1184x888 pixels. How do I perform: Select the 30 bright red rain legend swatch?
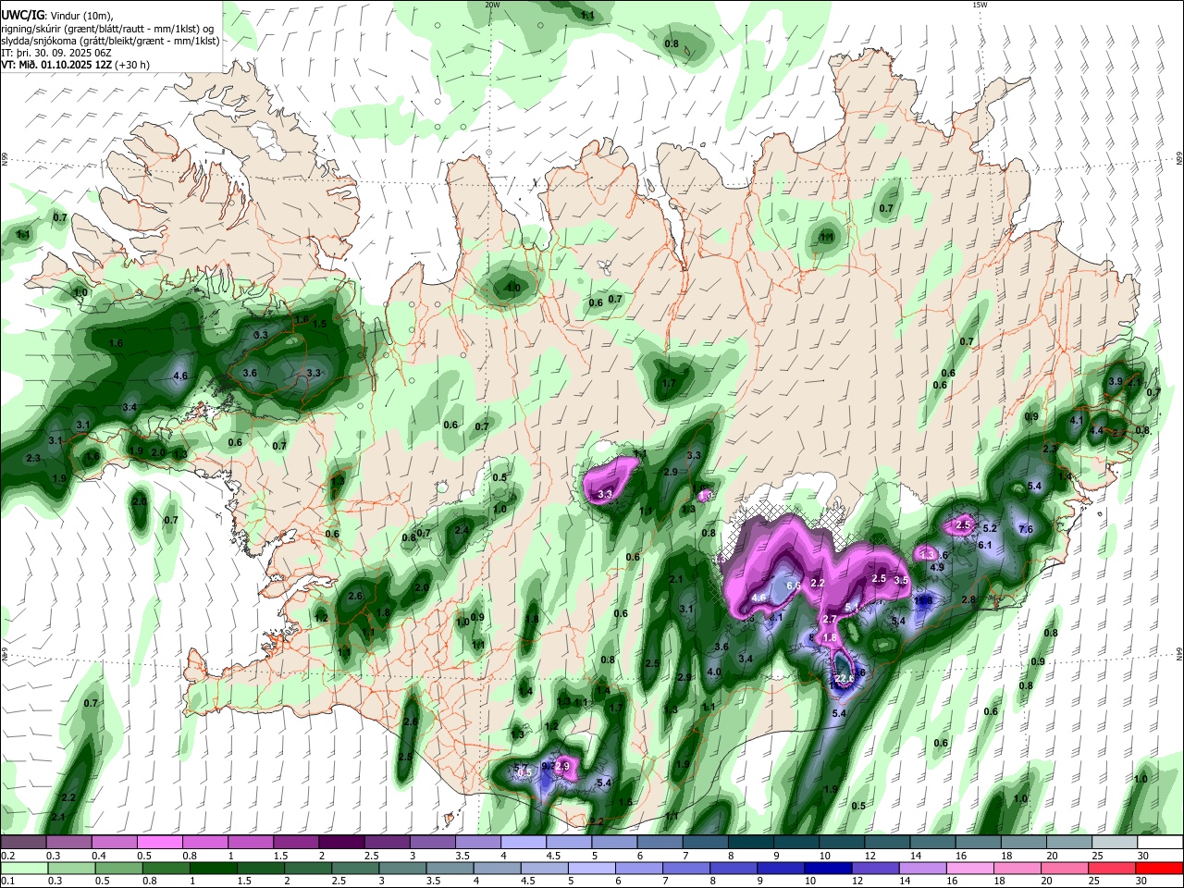pyautogui.click(x=1160, y=868)
